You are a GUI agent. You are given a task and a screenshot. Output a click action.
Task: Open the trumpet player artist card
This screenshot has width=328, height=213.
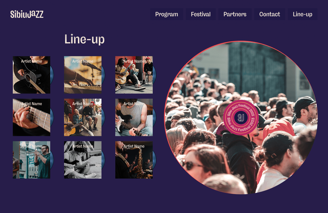pyautogui.click(x=32, y=160)
